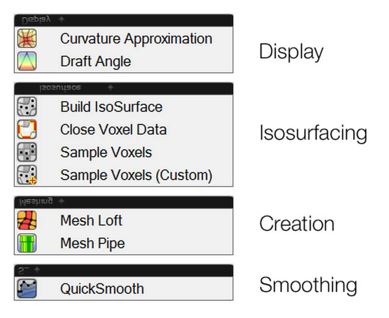The image size is (389, 318).
Task: Click the Mesh Pipe text label
Action: [x=92, y=243]
